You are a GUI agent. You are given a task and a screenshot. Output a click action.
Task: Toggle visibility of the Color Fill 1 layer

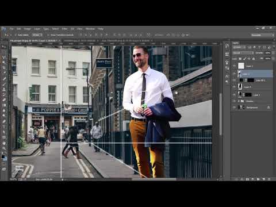(234, 80)
